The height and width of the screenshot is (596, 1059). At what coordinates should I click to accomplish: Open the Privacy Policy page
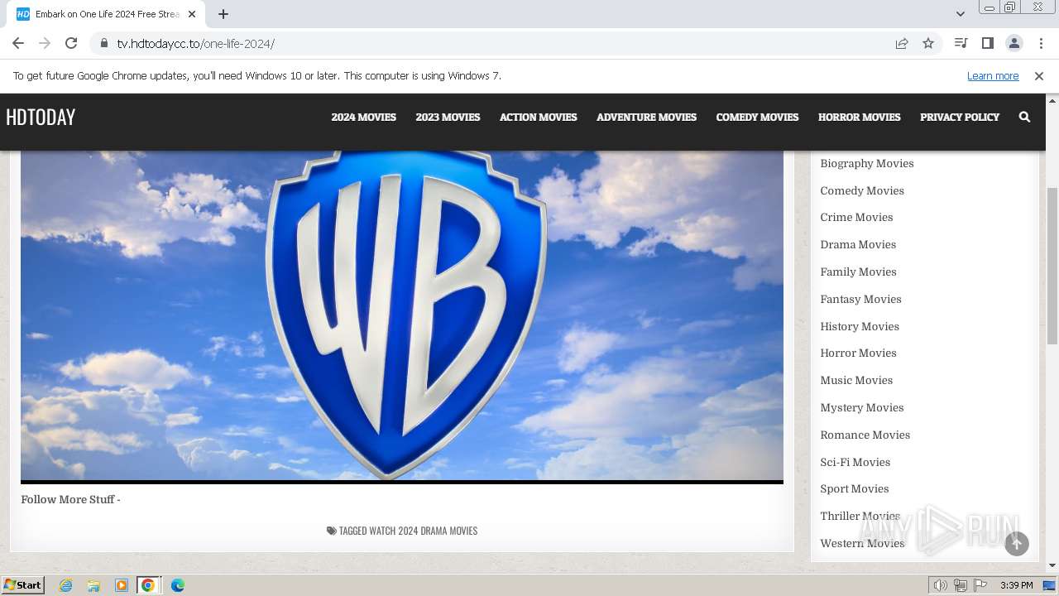click(960, 118)
